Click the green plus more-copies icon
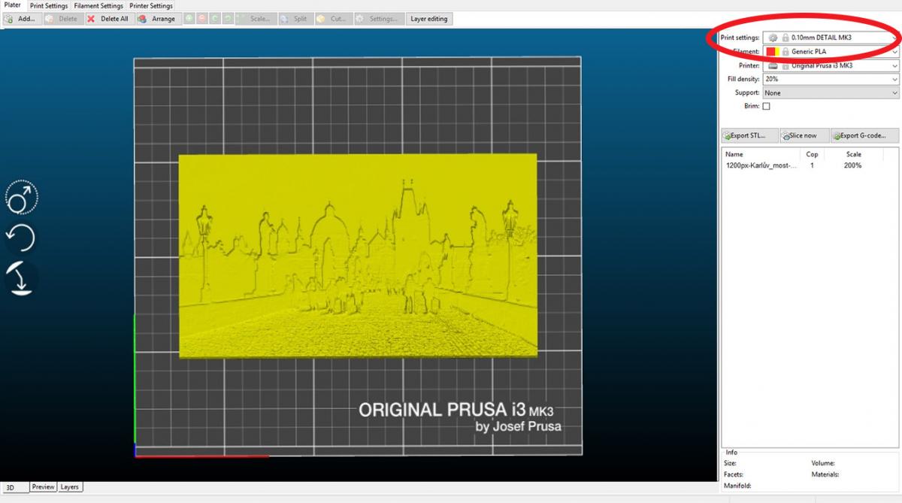Image resolution: width=902 pixels, height=503 pixels. point(189,19)
